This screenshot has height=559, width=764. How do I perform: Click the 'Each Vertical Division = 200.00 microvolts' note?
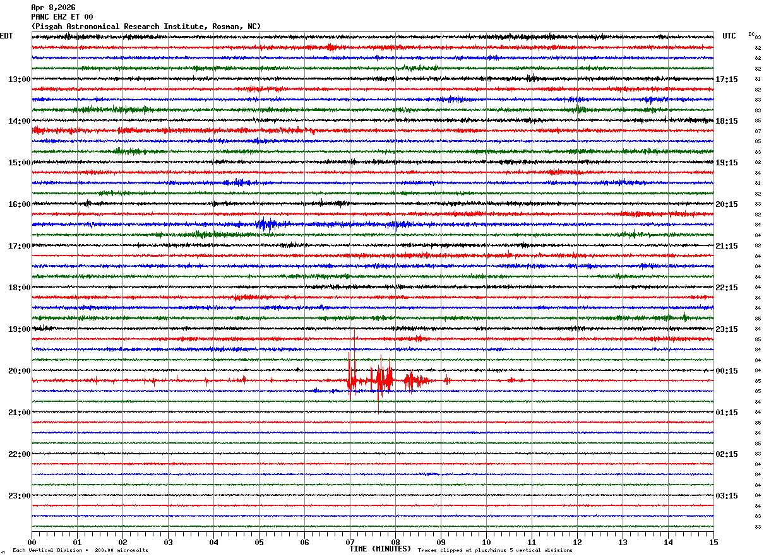coord(81,550)
